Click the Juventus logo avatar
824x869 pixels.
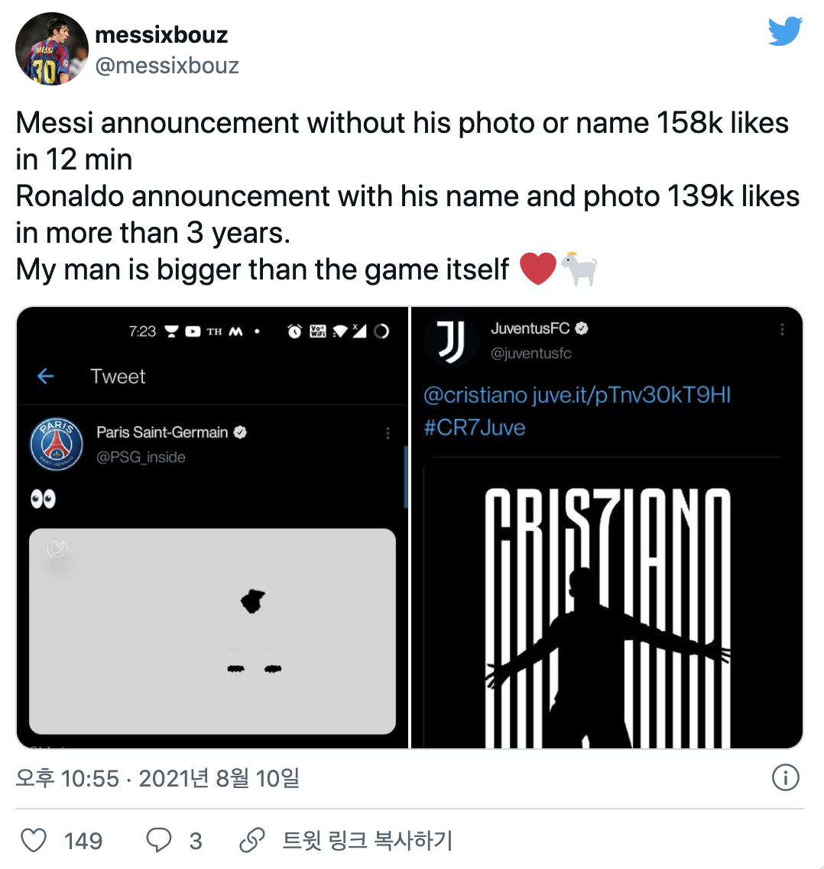pos(449,341)
